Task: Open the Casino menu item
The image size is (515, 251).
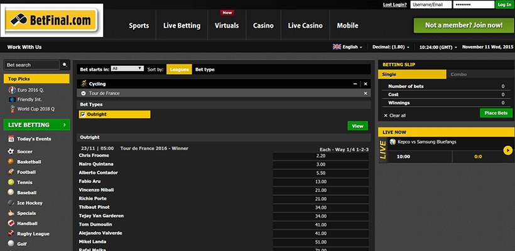Action: click(x=263, y=26)
